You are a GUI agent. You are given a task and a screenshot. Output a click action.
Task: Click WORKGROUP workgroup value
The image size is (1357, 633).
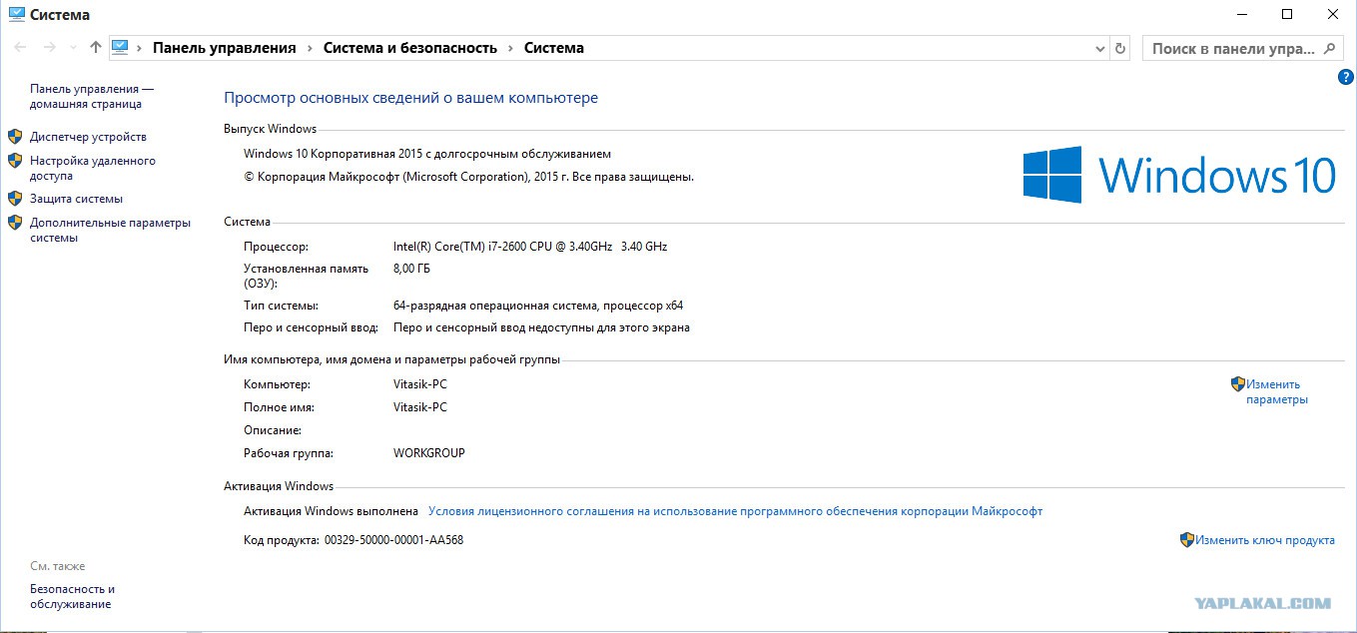[x=429, y=453]
